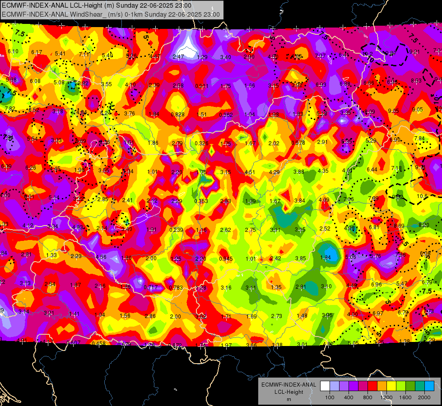Click the wind shear value '8.20'
Image resolution: width=442 pixels, height=406 pixels.
click(423, 225)
